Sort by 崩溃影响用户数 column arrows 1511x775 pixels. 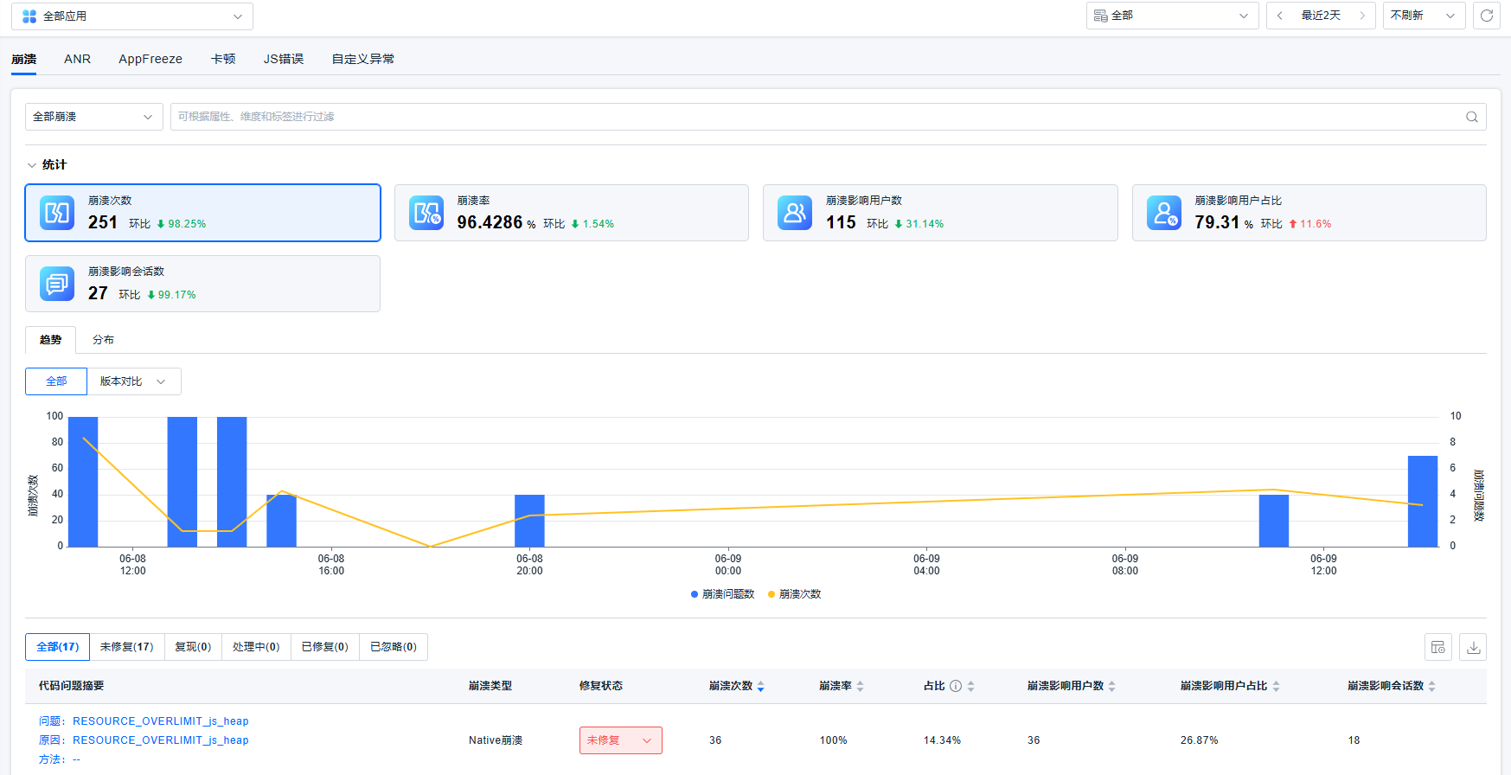click(1112, 686)
